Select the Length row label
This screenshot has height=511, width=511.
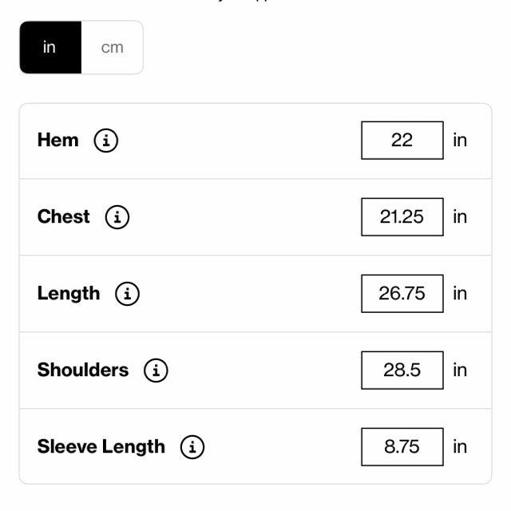point(69,294)
